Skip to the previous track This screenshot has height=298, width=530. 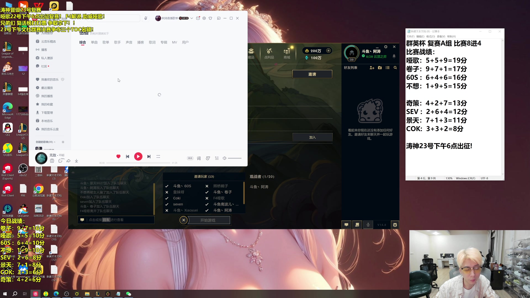(x=128, y=156)
